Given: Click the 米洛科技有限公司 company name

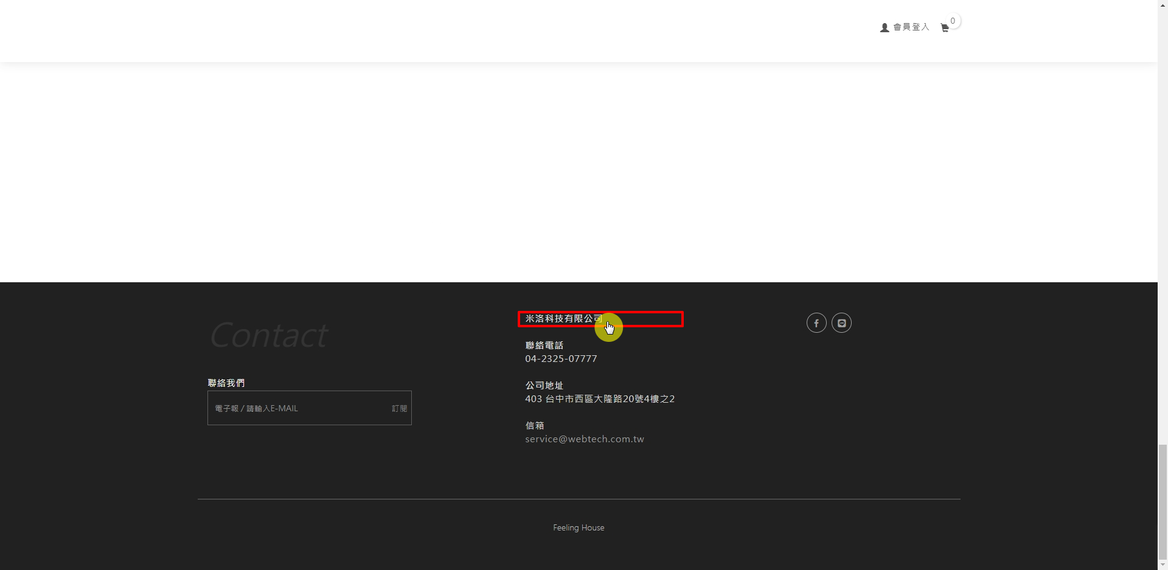Looking at the screenshot, I should (563, 319).
